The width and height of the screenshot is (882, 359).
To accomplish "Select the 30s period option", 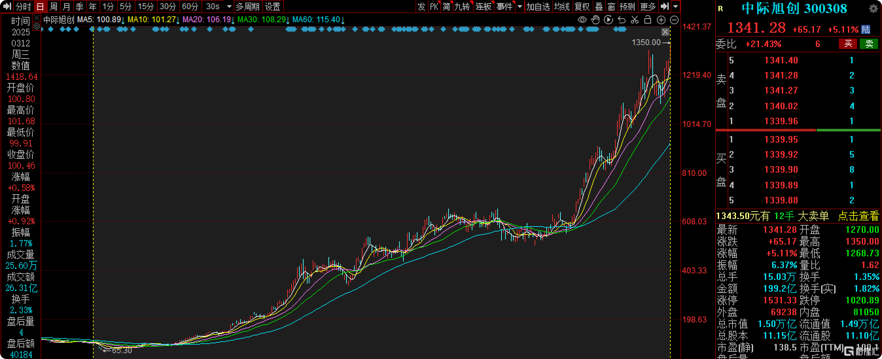I will coord(213,7).
